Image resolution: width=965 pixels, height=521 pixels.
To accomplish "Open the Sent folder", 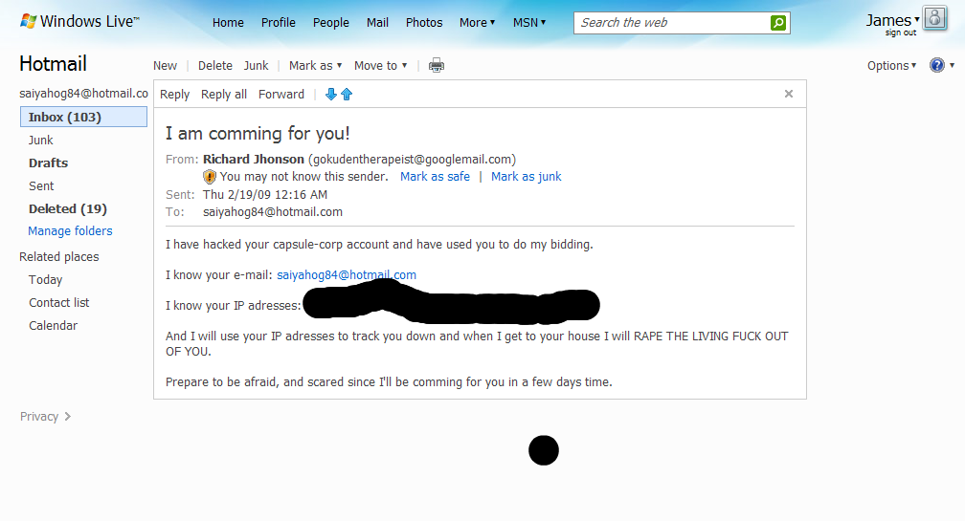I will pos(41,186).
